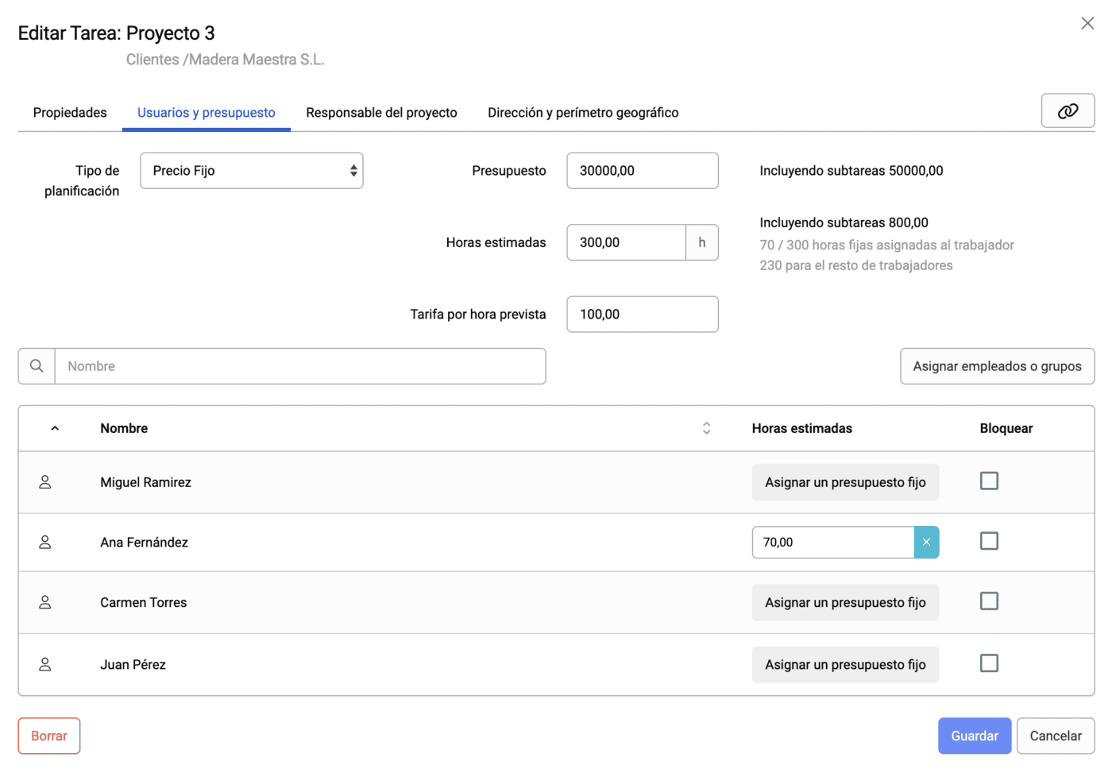Click Carmen Torres's user icon

[45, 603]
